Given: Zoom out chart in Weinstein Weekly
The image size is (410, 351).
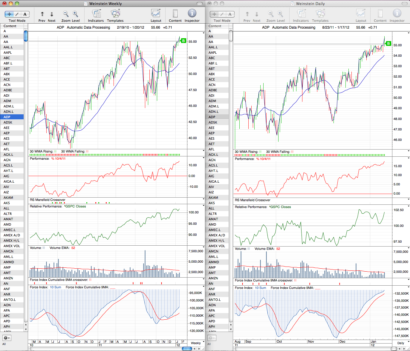Looking at the screenshot, I should click(66, 14).
